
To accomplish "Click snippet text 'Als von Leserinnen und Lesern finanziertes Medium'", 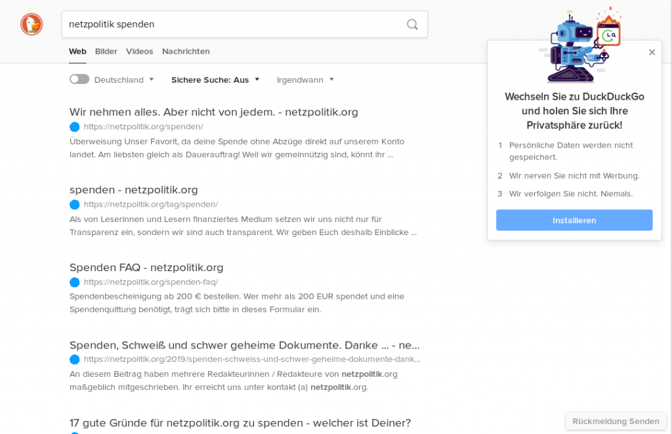I will coord(243,226).
